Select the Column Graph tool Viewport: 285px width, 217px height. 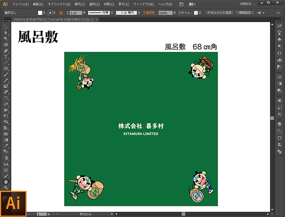tap(6, 164)
